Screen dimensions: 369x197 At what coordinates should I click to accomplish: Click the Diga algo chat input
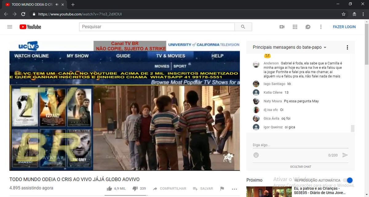pos(300,145)
